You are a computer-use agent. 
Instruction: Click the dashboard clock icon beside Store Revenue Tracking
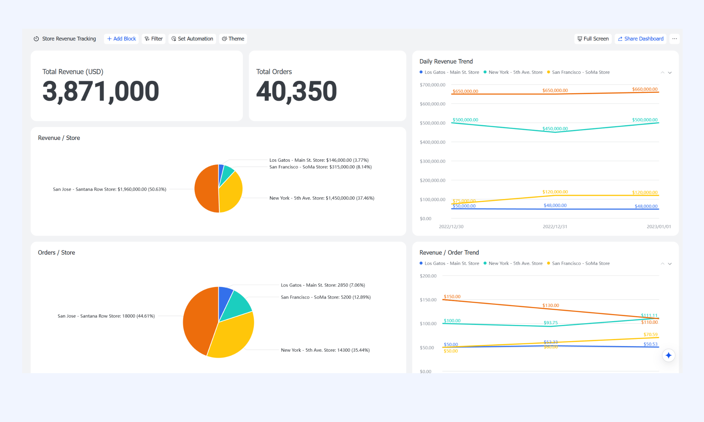pyautogui.click(x=36, y=39)
